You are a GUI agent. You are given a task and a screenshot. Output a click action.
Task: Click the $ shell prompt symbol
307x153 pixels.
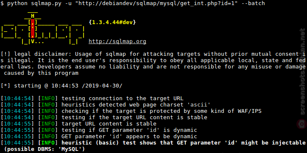coord(2,3)
